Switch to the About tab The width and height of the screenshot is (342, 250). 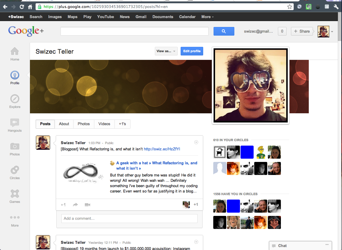pyautogui.click(x=64, y=124)
